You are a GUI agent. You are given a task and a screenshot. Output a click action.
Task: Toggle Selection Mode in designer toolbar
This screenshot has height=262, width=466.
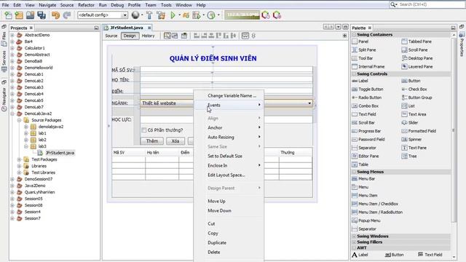tap(167, 36)
